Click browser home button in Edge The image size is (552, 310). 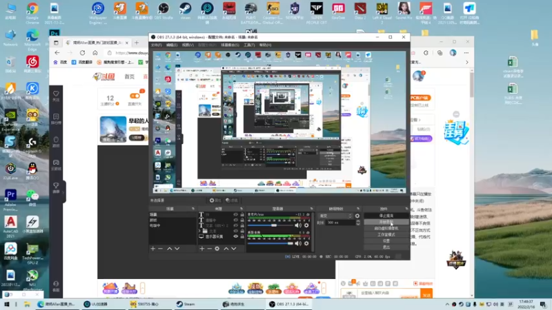coord(95,53)
